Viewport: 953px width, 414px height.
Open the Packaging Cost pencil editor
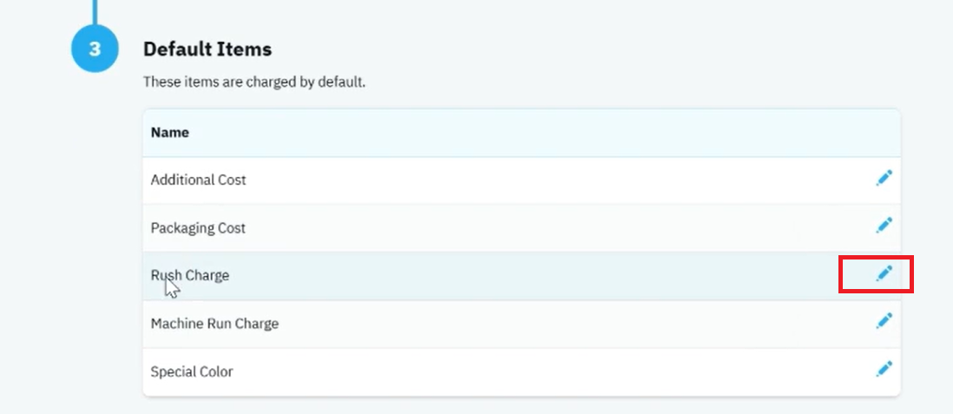point(884,225)
